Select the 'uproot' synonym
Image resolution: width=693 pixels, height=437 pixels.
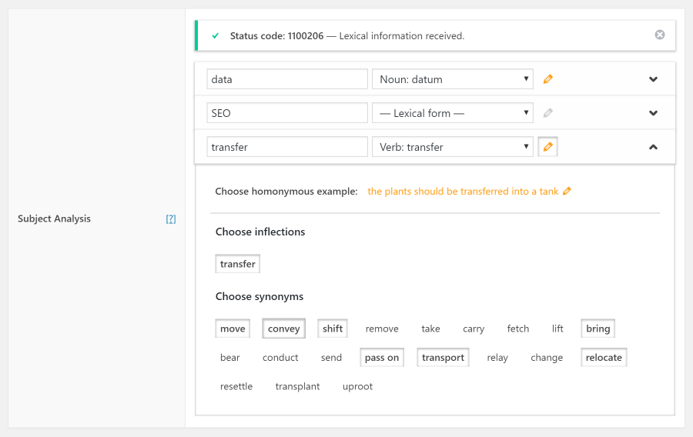point(357,386)
